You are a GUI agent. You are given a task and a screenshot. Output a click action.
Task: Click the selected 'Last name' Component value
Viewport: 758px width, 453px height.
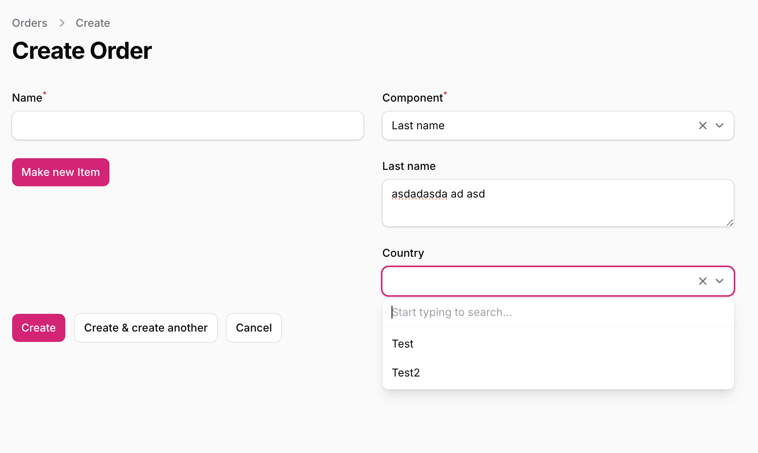(x=418, y=125)
